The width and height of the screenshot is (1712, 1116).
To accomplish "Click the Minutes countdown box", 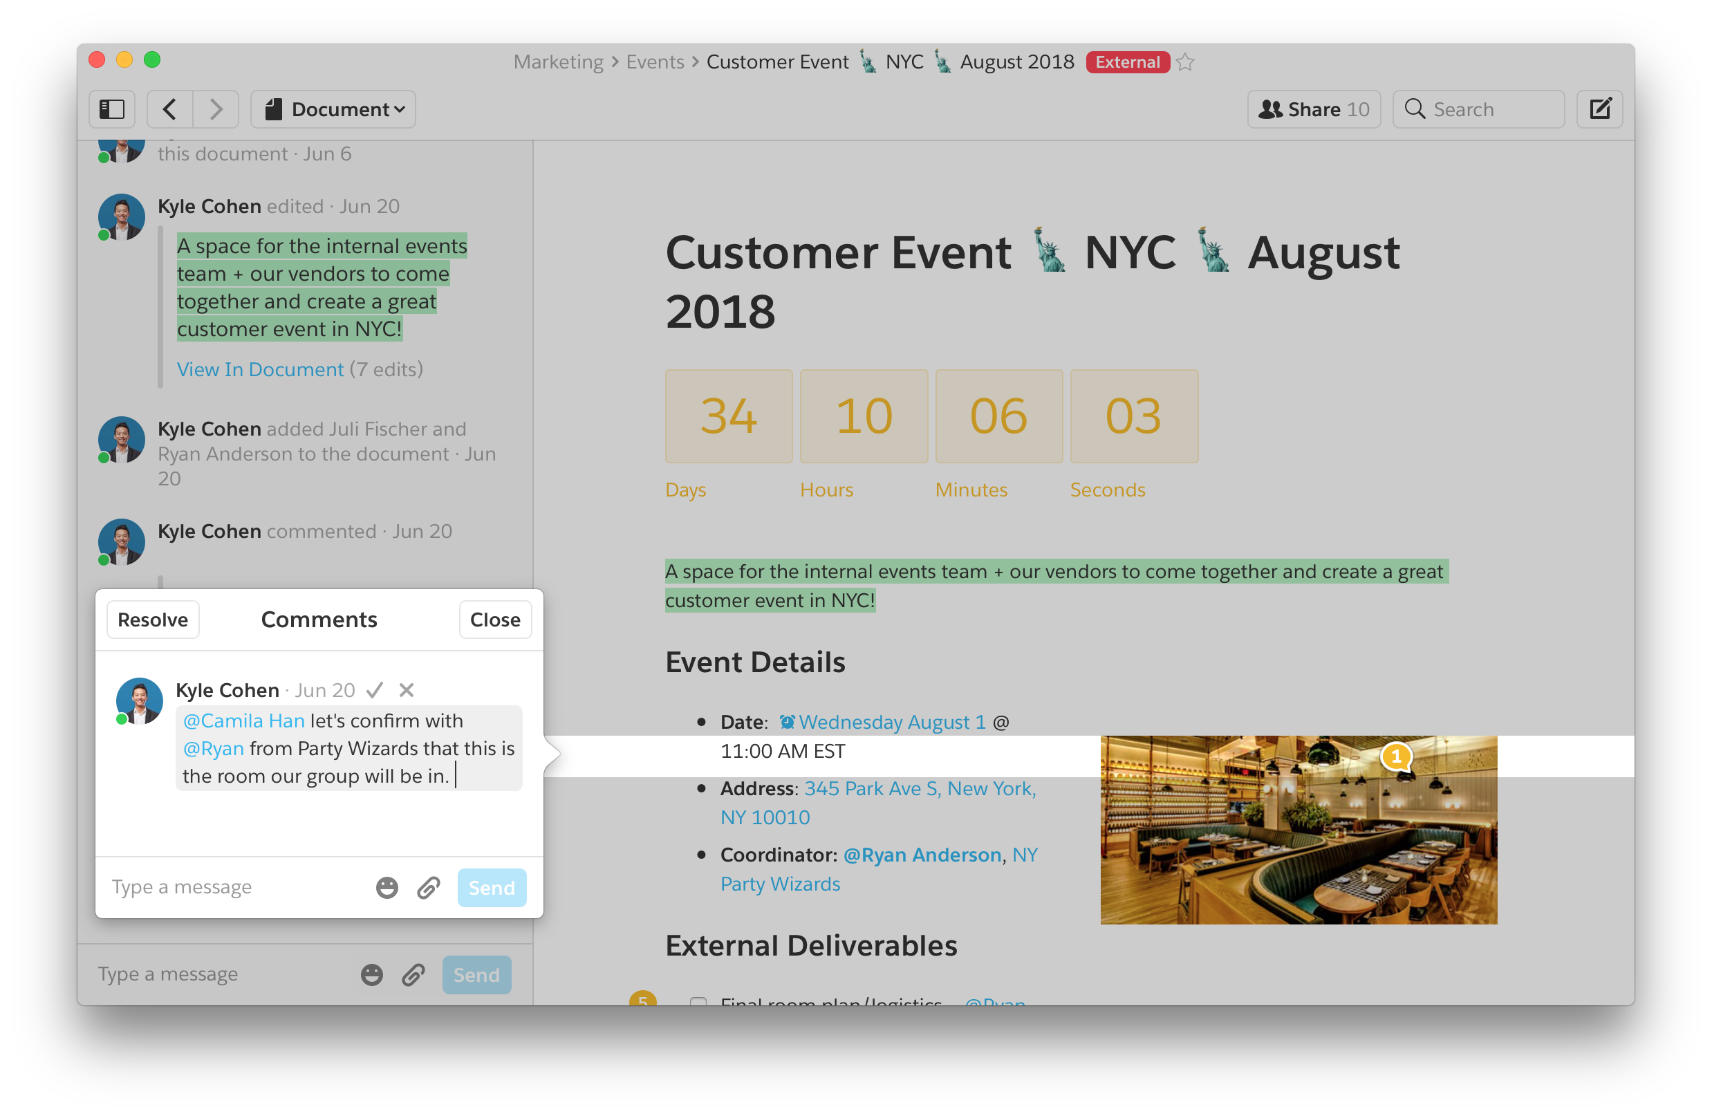I will click(x=999, y=416).
